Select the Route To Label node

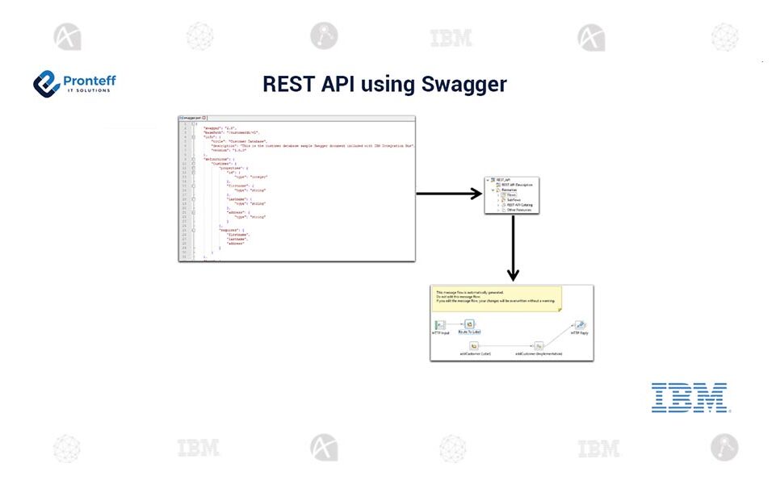coord(469,324)
